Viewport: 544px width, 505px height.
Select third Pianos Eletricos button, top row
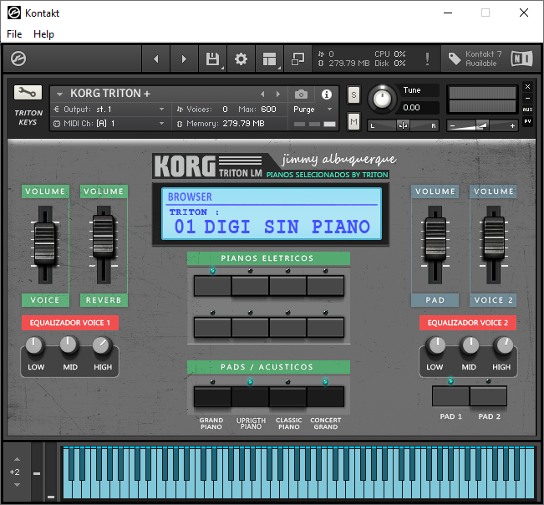pyautogui.click(x=287, y=286)
